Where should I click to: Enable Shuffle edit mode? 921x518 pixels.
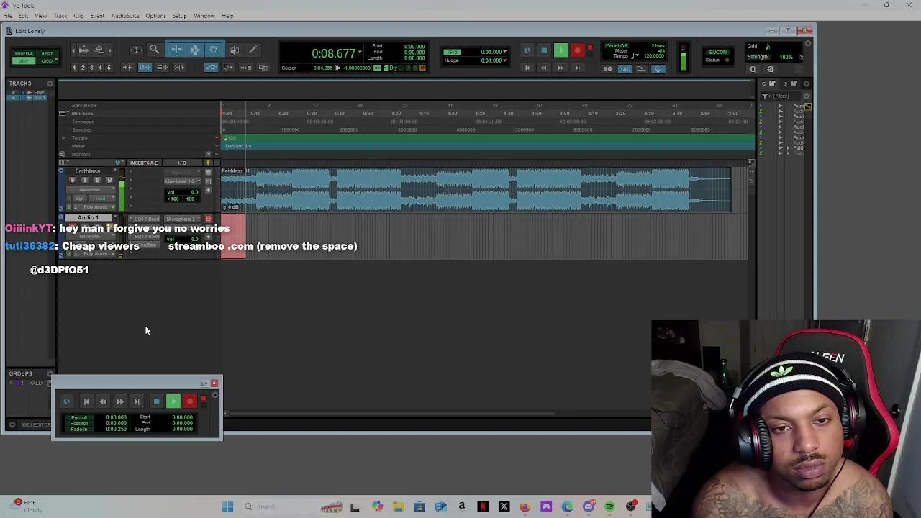[x=24, y=53]
